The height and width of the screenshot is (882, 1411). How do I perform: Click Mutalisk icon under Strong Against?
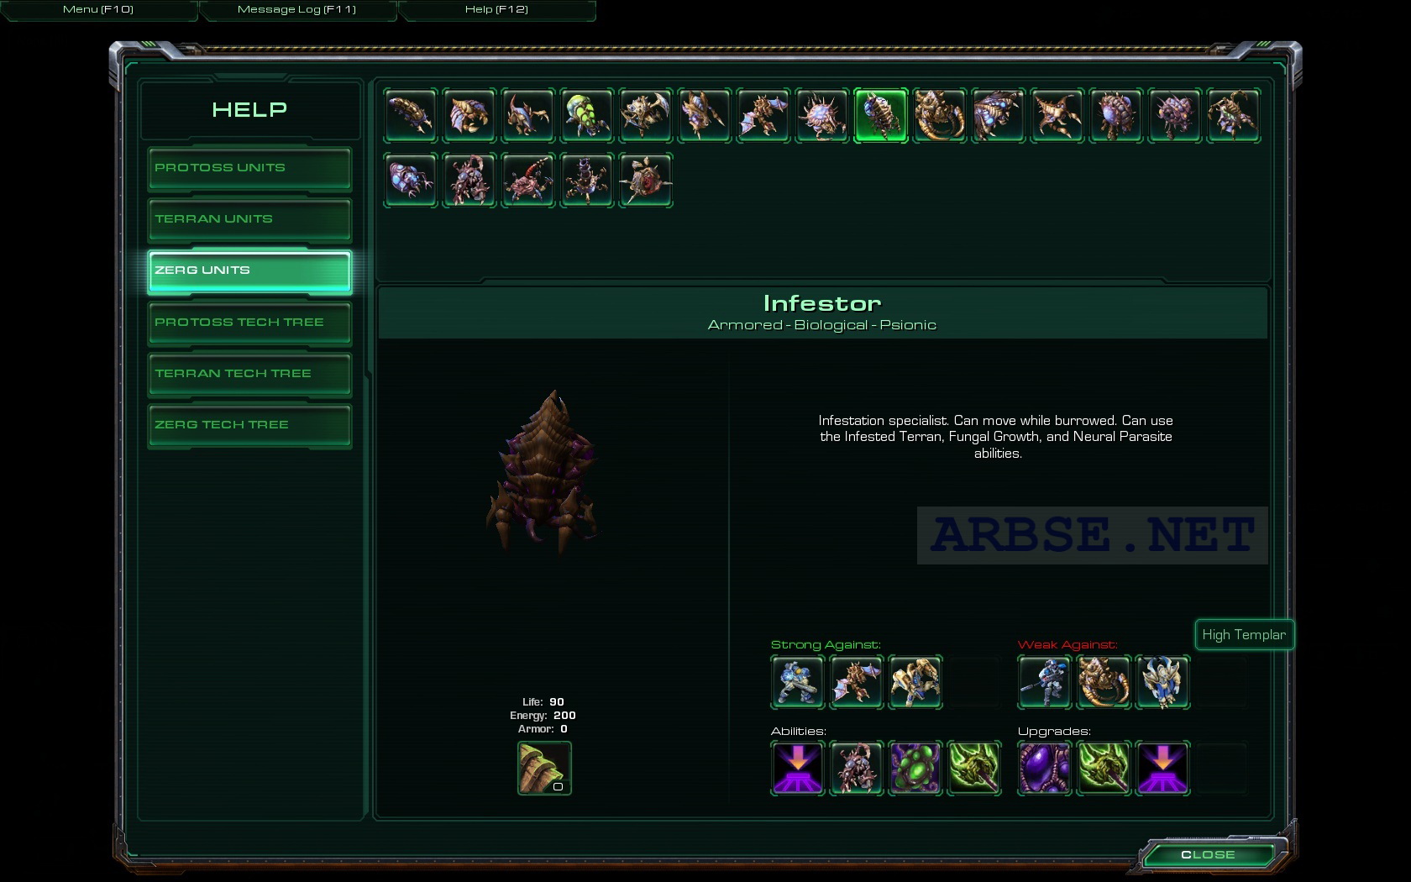[x=856, y=682]
